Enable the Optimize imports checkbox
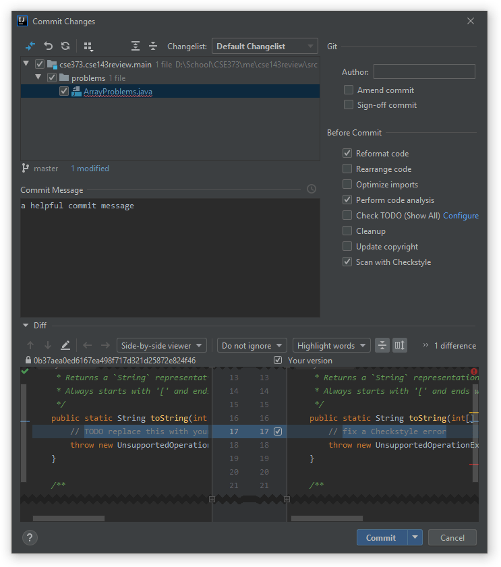Image resolution: width=501 pixels, height=567 pixels. click(x=347, y=184)
